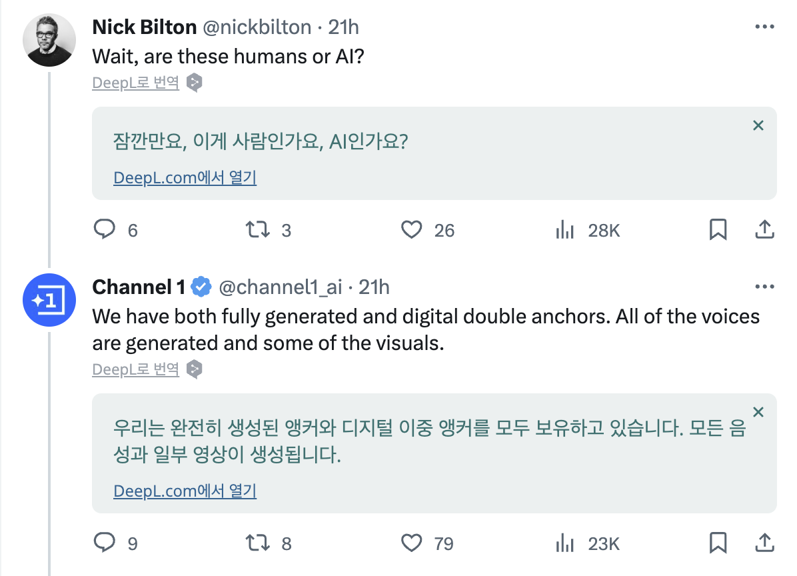Open more options for Nick Bilton's tweet

pyautogui.click(x=764, y=25)
